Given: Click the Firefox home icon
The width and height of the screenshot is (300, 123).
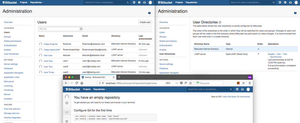Looking at the screenshot, I should [82, 83].
